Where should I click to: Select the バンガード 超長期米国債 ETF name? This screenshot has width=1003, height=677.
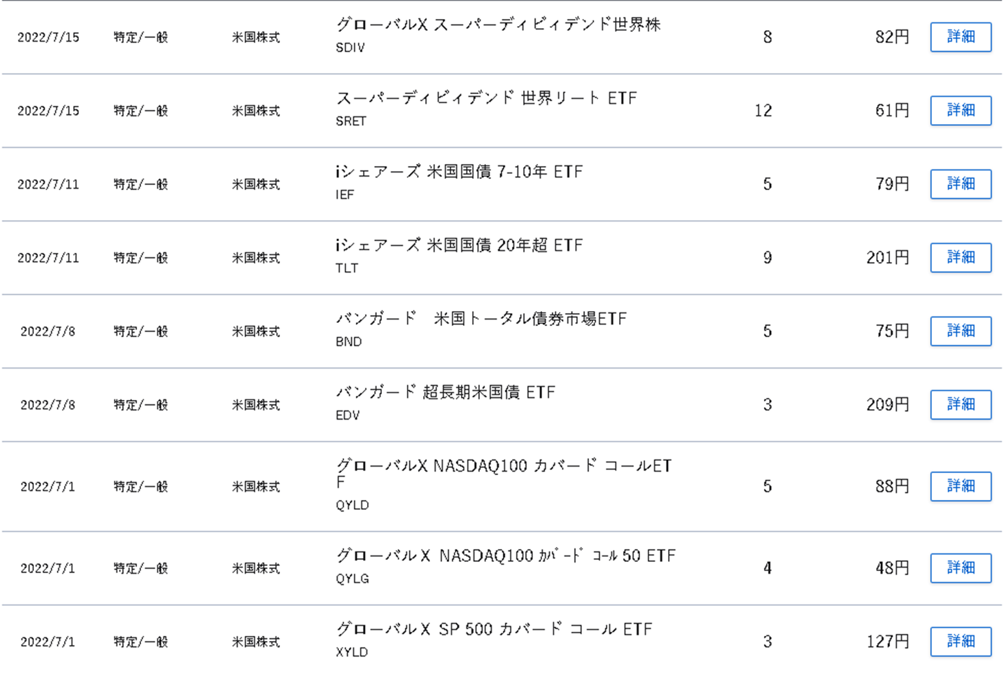[445, 393]
